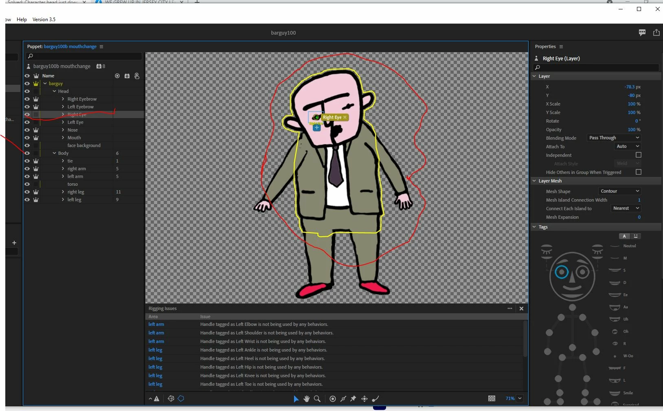Remove the Right Eye tag on canvas

click(345, 117)
